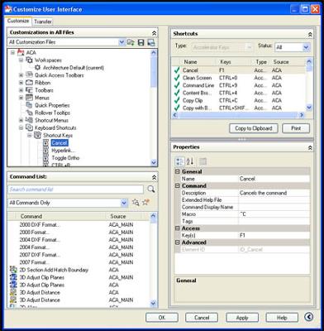This screenshot has height=331, width=324.
Task: Click the Macro value field showing ^C
Action: pos(274,214)
